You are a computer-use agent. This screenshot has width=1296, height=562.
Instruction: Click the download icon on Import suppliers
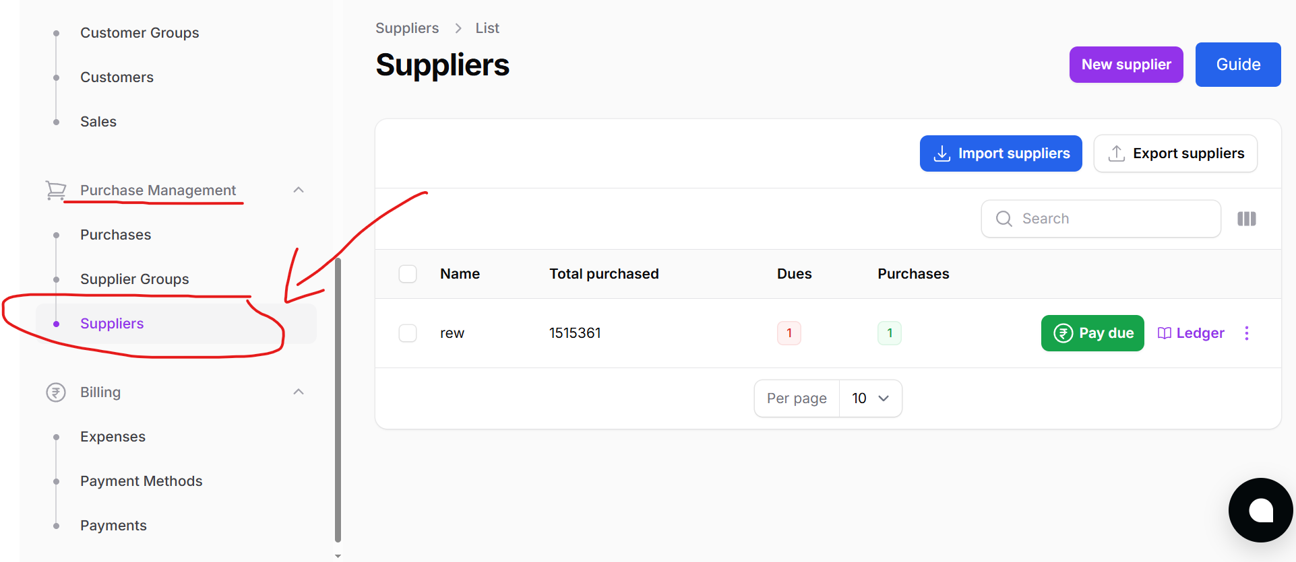click(x=942, y=153)
